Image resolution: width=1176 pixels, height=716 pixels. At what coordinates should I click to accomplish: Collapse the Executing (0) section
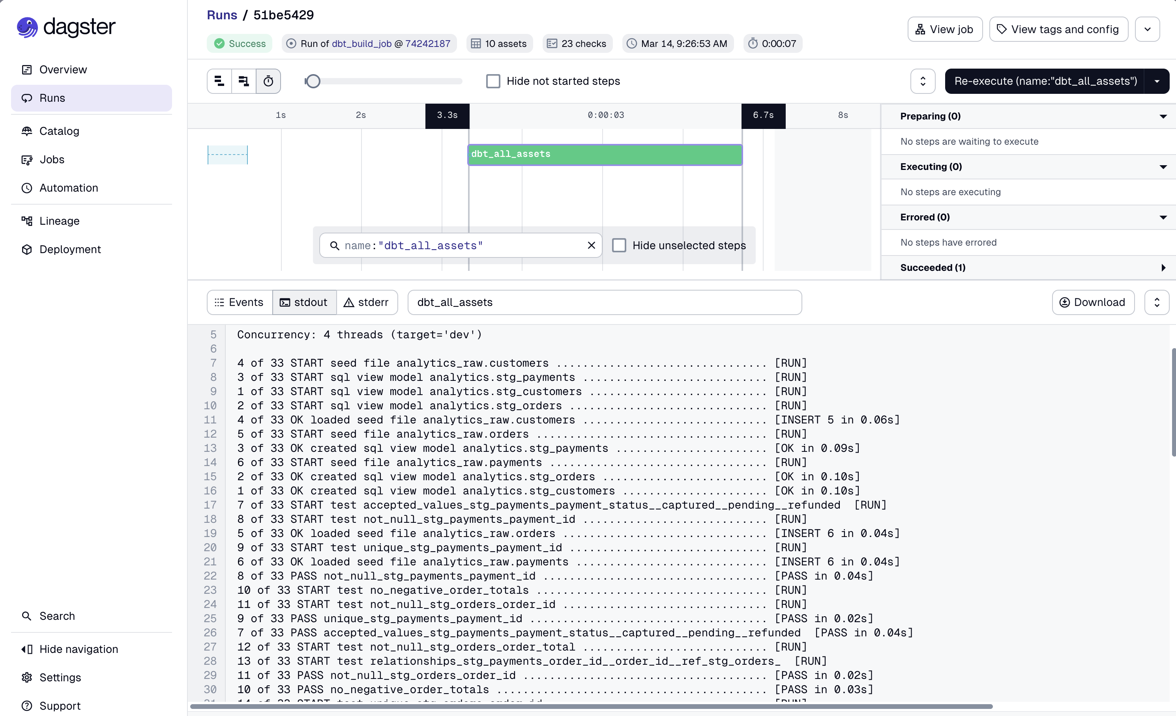(x=1163, y=166)
